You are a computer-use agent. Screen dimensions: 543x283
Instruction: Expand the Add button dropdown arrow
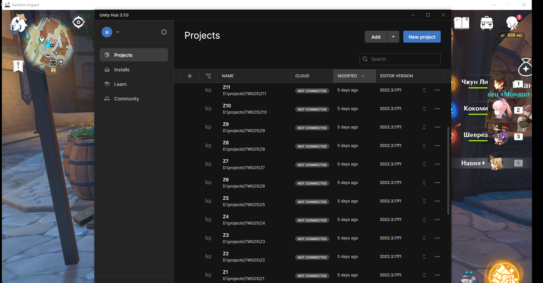click(x=393, y=37)
